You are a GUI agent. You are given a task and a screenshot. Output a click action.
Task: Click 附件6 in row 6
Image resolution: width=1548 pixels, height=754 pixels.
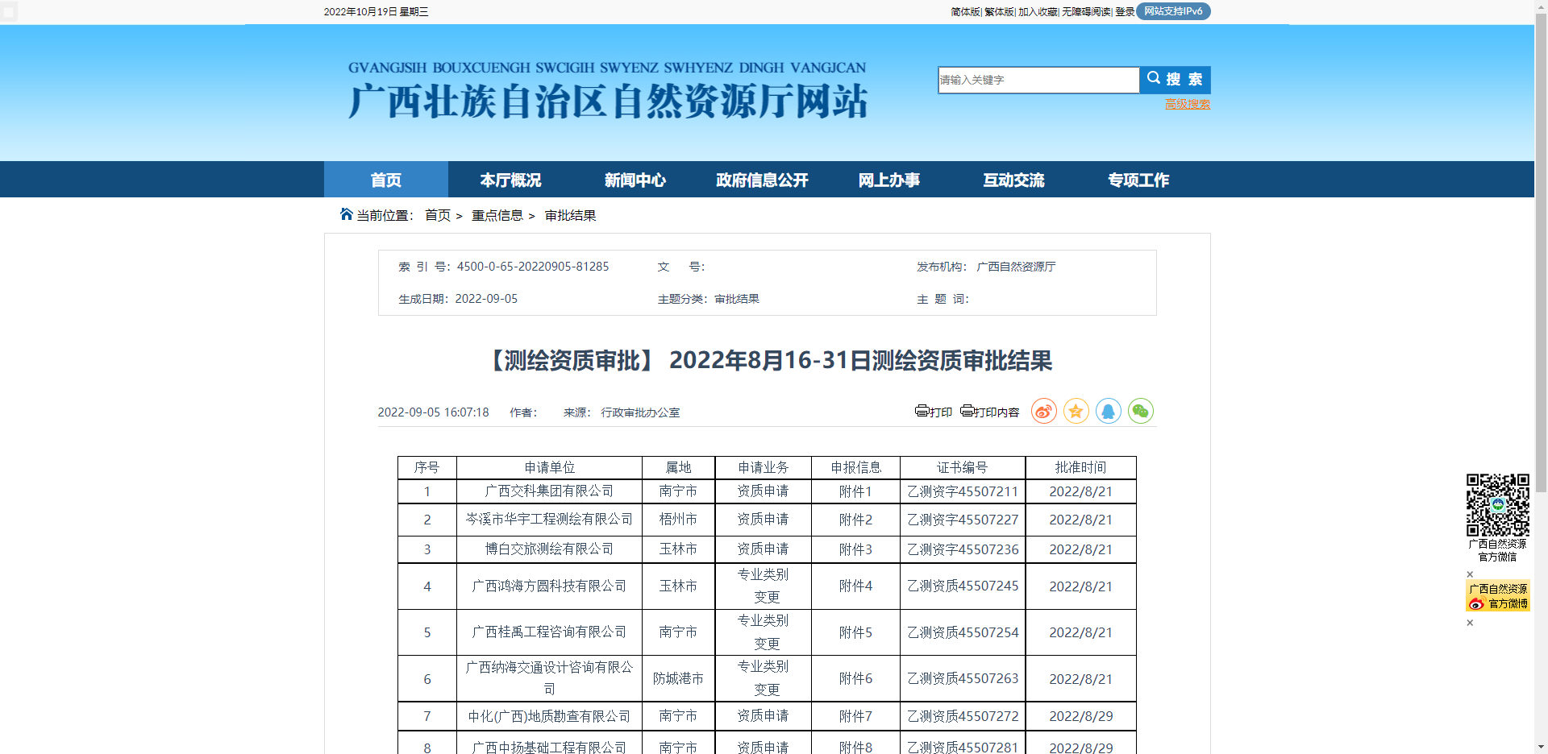tap(855, 678)
